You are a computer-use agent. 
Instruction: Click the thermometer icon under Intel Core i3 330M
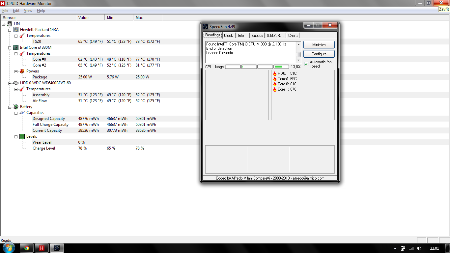[22, 53]
